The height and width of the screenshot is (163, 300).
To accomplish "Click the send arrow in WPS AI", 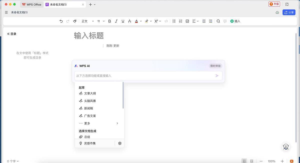I will click(x=217, y=75).
